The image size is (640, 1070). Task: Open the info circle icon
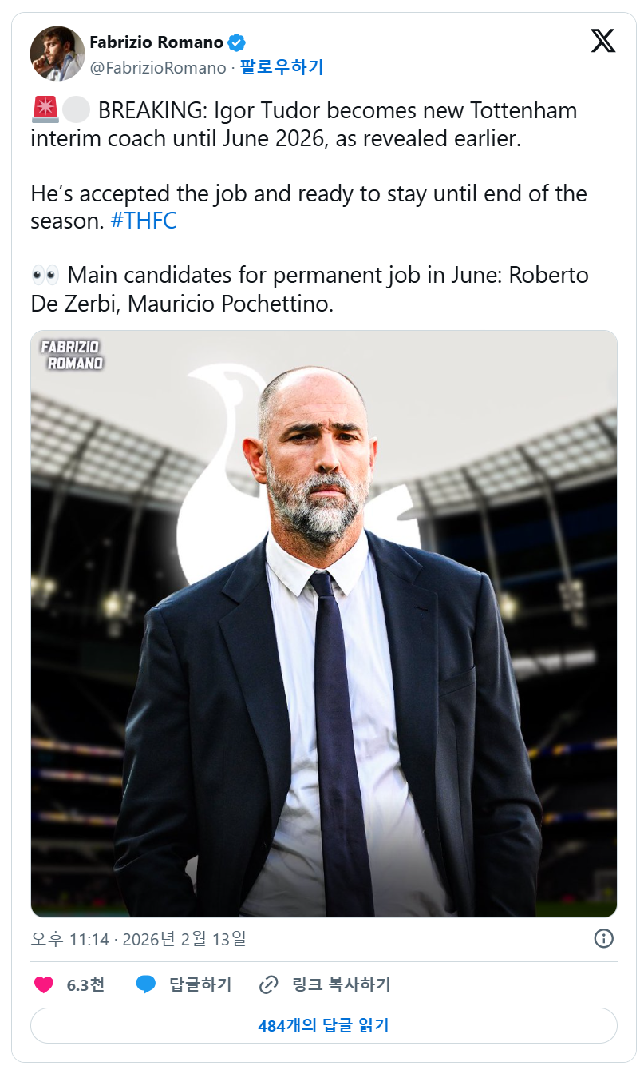(604, 938)
